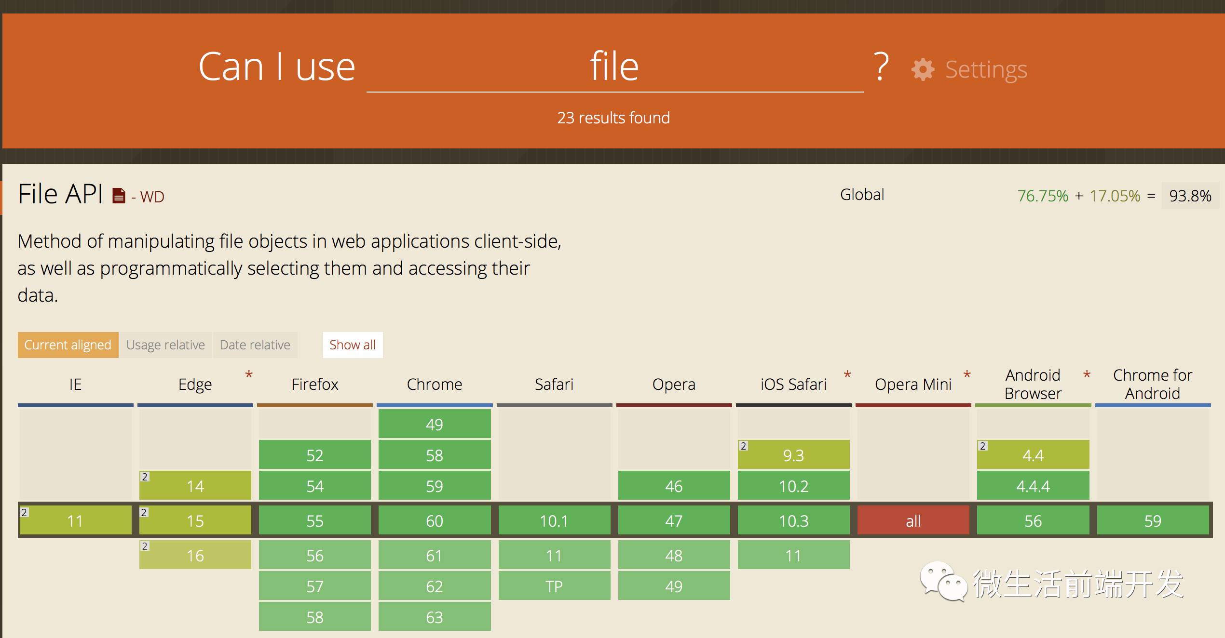Click the search field containing file
Image resolution: width=1225 pixels, height=638 pixels.
[x=614, y=67]
